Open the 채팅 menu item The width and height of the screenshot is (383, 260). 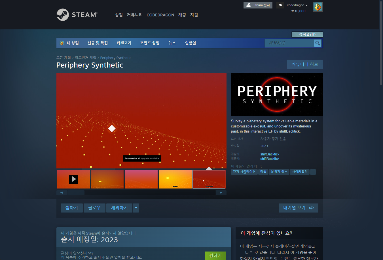[182, 15]
